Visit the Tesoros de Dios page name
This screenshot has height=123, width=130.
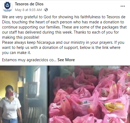pyautogui.click(x=29, y=4)
